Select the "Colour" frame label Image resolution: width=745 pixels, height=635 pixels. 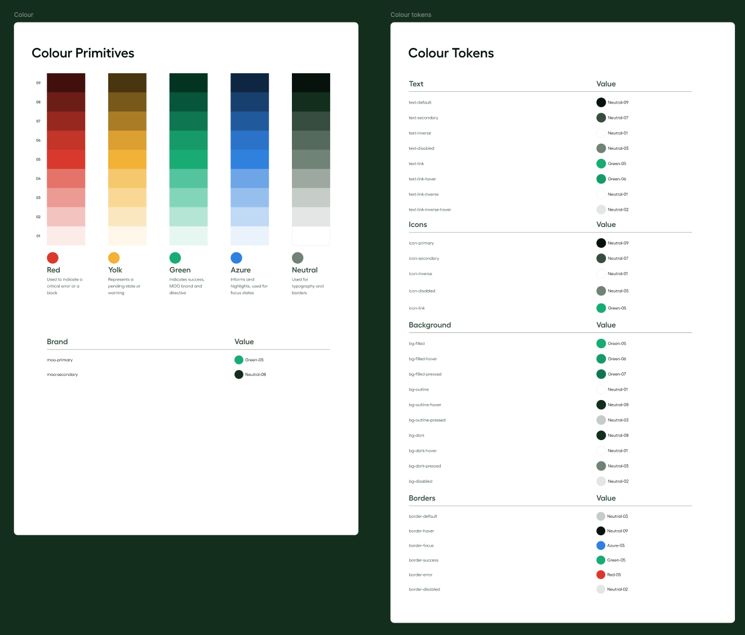click(x=24, y=15)
